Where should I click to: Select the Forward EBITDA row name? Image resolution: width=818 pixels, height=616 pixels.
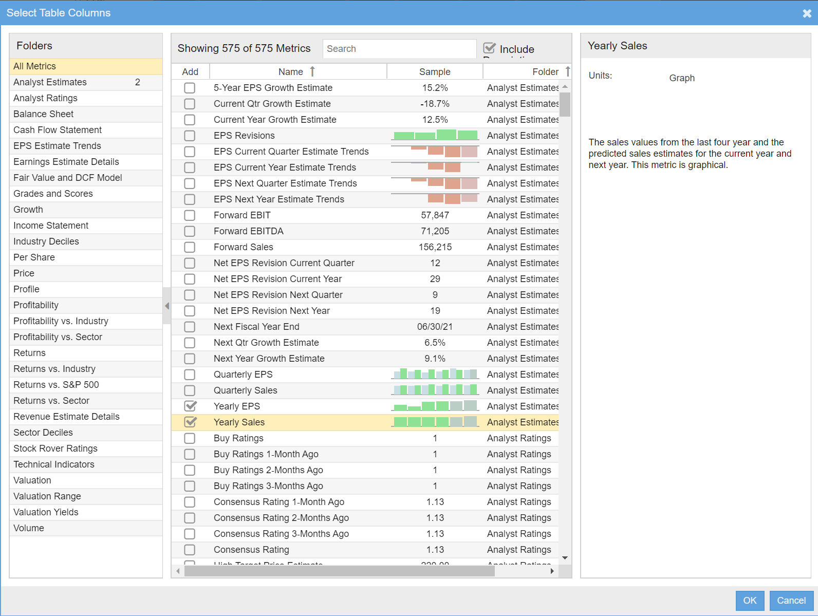(x=249, y=231)
